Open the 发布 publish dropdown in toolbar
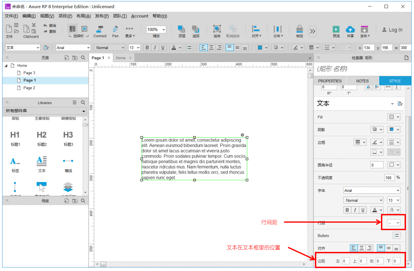The image size is (414, 271). tap(365, 31)
